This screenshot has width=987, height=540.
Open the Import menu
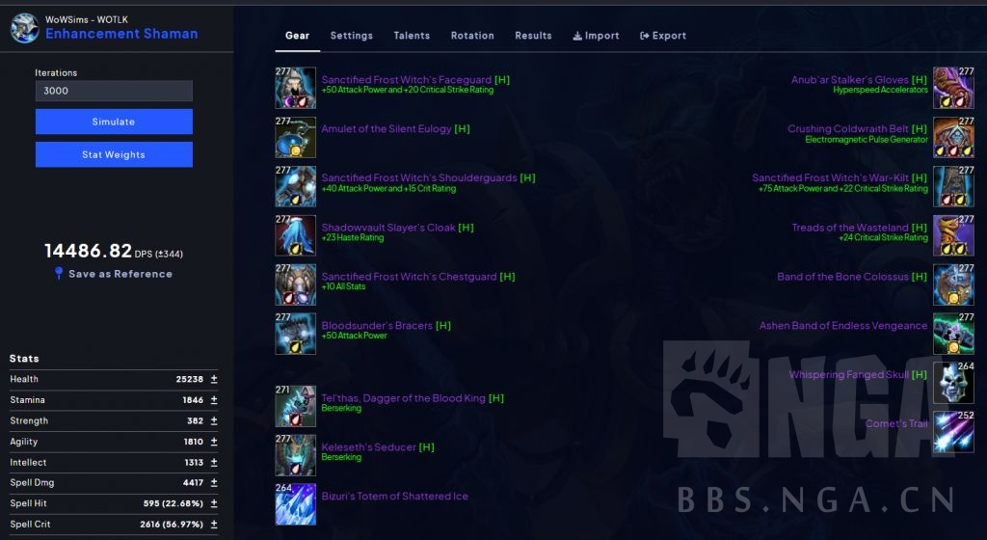tap(596, 36)
